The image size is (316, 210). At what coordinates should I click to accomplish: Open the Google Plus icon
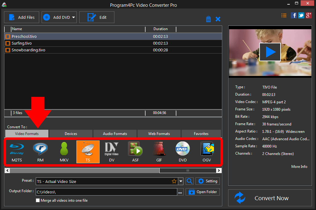(x=309, y=15)
